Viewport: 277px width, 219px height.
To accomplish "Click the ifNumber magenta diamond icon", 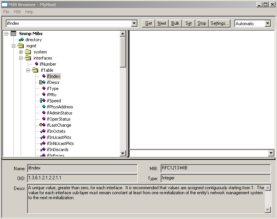I will [37, 64].
